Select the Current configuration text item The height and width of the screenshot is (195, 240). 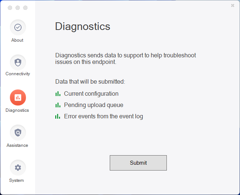tap(91, 94)
